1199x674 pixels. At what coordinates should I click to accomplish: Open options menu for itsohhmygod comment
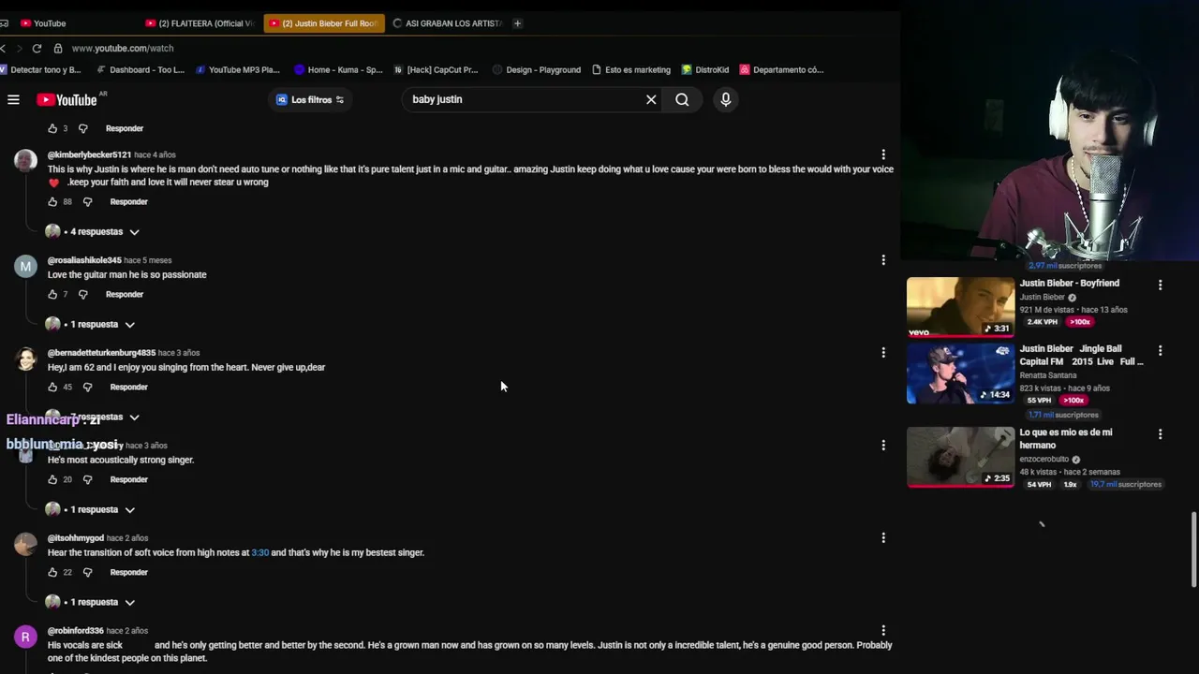(x=883, y=538)
